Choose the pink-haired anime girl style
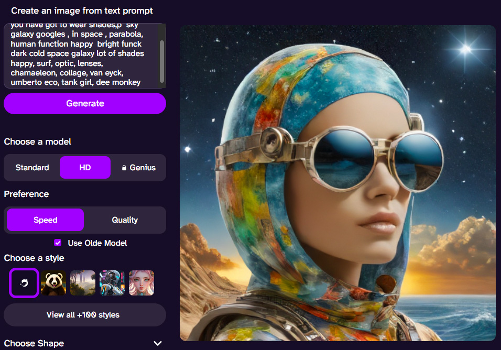 (141, 283)
